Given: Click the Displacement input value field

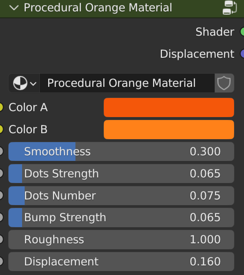Looking at the screenshot, I should tap(121, 262).
